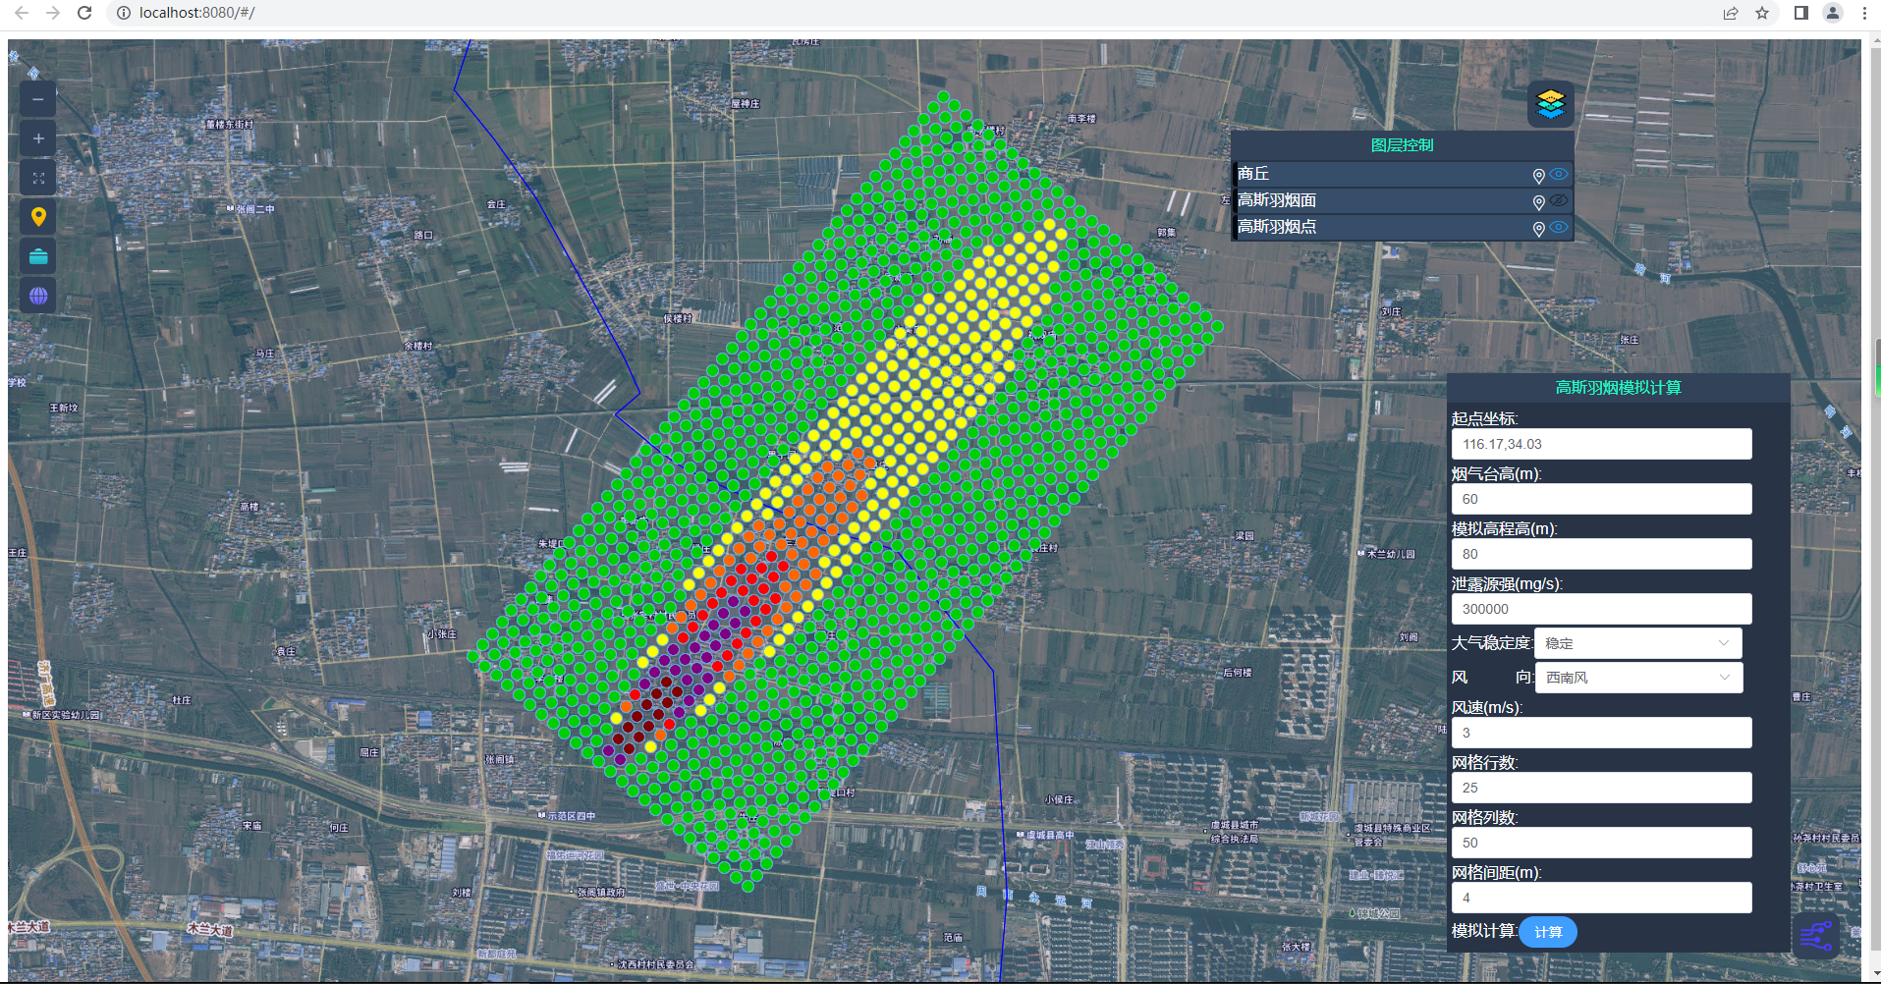The height and width of the screenshot is (984, 1881).
Task: Hide the 商丘 layer via eye icon
Action: pyautogui.click(x=1559, y=175)
